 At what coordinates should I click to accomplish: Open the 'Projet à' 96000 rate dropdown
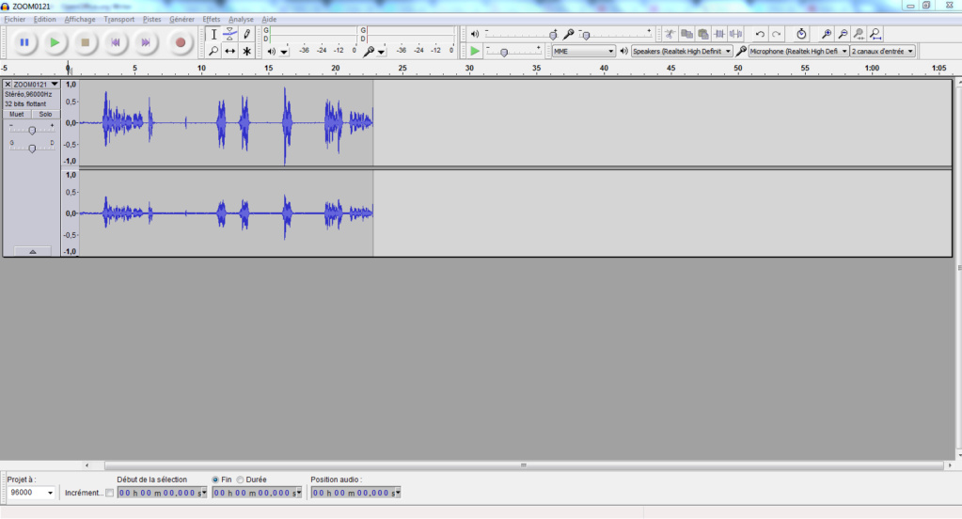point(50,493)
